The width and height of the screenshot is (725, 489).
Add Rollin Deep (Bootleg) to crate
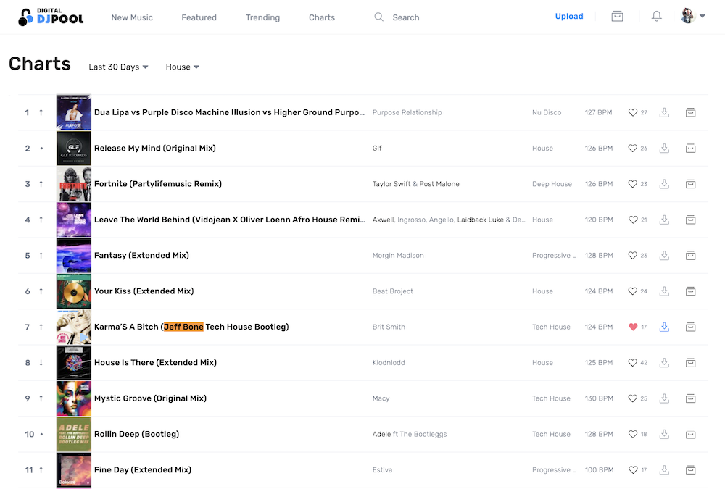690,434
